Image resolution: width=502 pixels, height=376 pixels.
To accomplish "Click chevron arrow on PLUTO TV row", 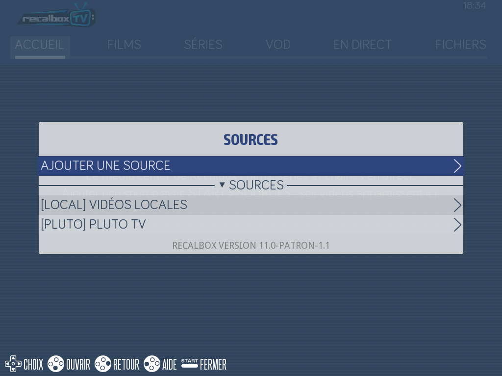I will pyautogui.click(x=457, y=225).
